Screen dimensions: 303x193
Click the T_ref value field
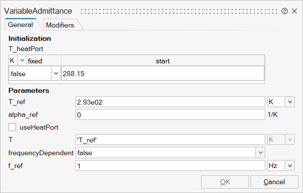coord(170,102)
